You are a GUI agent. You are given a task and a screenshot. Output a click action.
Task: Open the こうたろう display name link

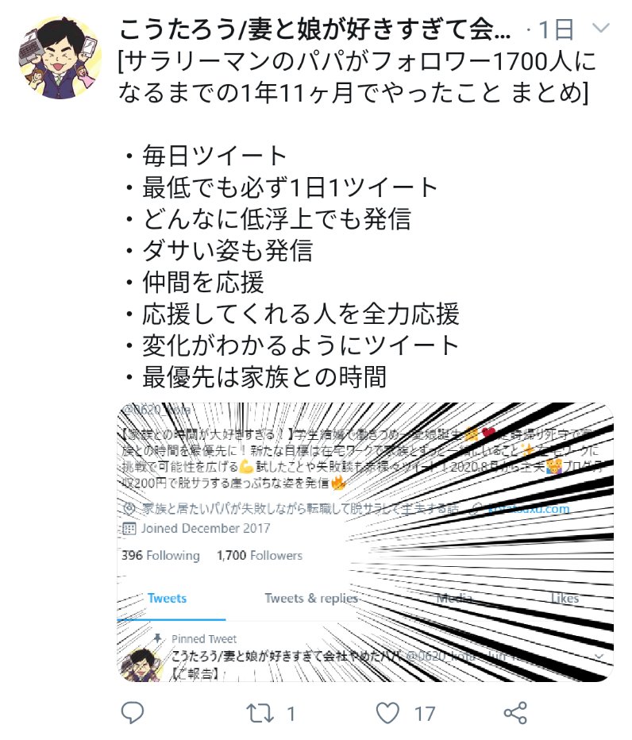pos(314,29)
